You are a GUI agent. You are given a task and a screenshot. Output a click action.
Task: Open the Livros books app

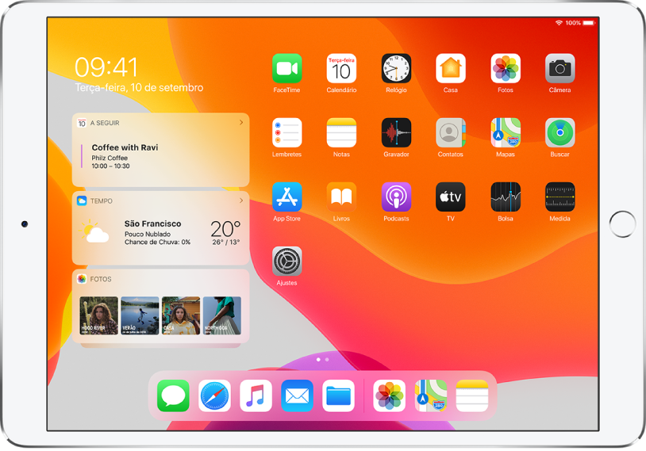341,197
